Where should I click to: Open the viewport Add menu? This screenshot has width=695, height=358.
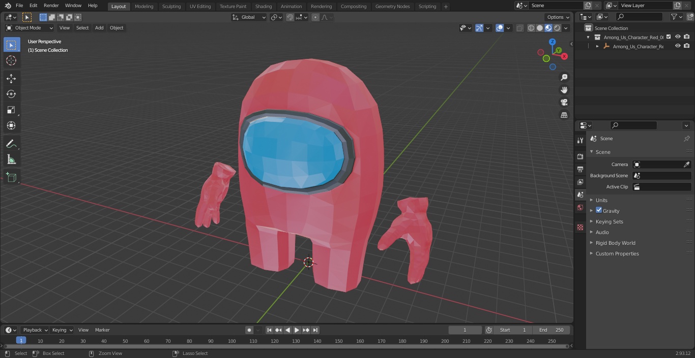pos(99,28)
